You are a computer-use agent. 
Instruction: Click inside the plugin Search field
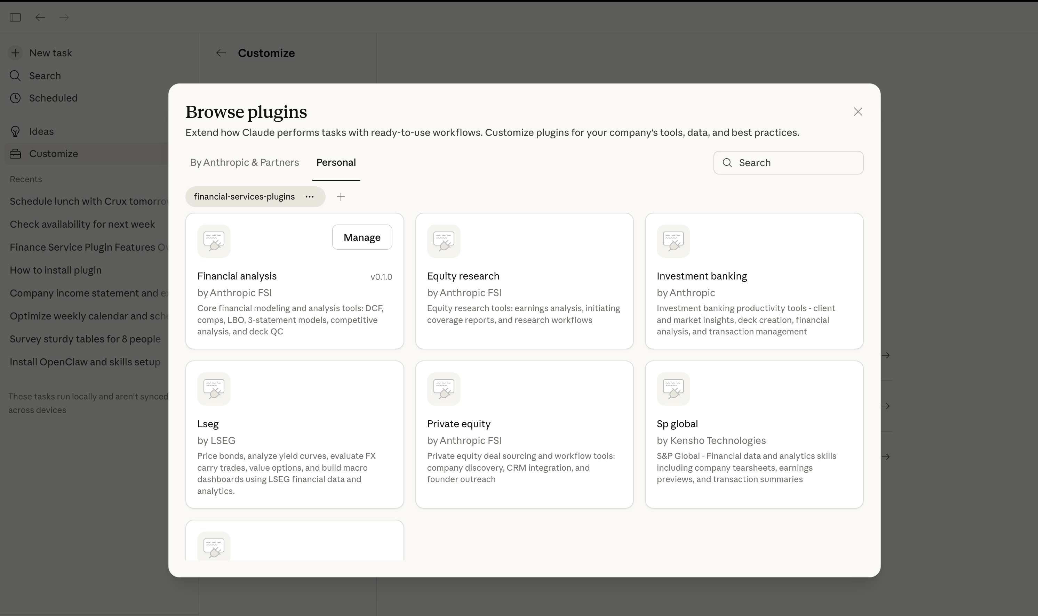(788, 162)
